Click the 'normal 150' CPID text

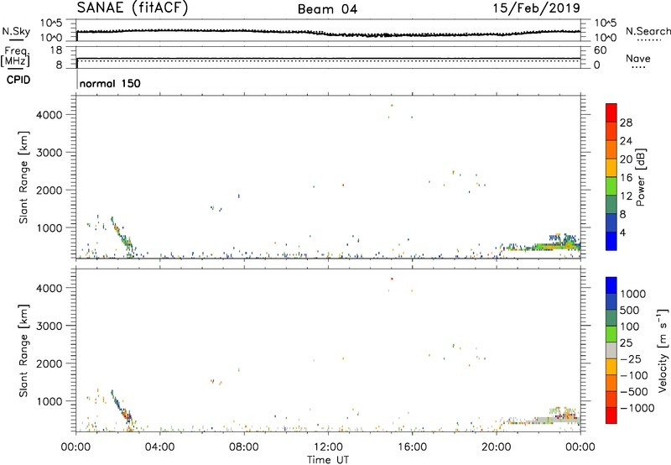(110, 83)
